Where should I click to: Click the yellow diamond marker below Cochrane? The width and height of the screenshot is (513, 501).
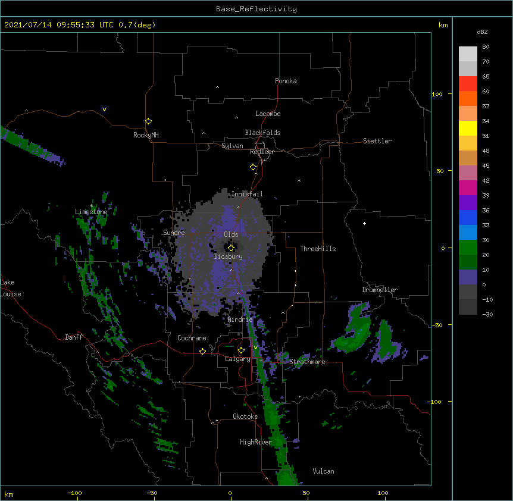click(x=202, y=351)
